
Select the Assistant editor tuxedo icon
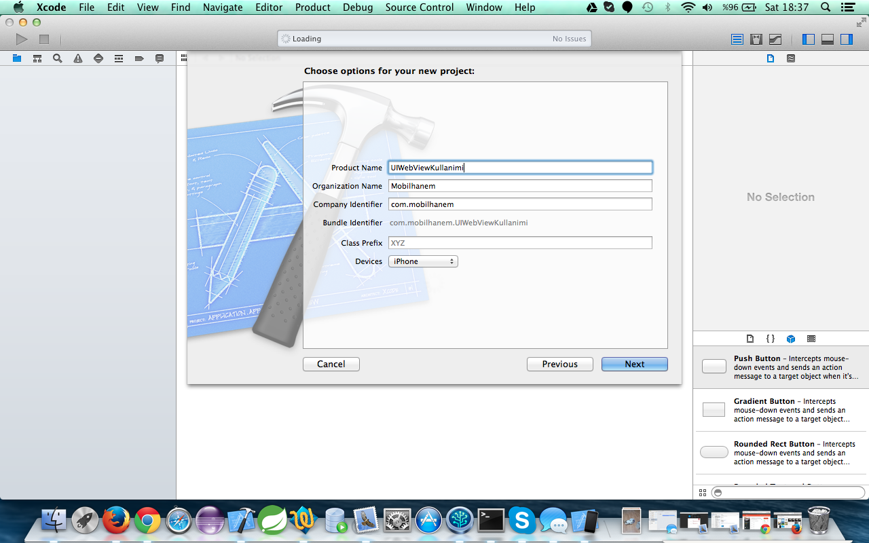[x=756, y=39]
